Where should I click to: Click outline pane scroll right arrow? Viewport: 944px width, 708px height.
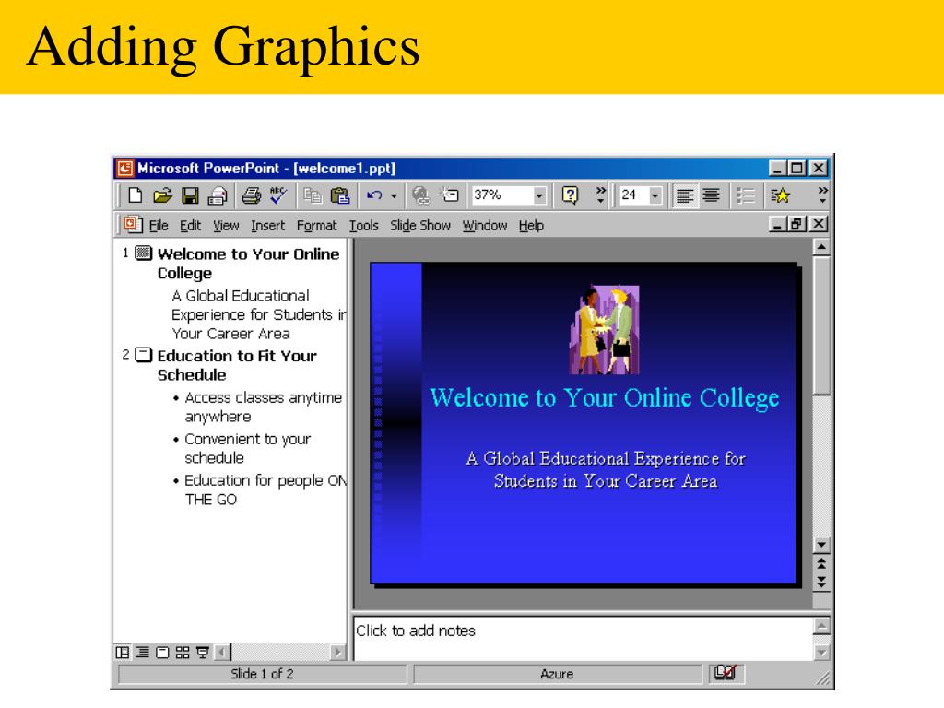click(337, 653)
